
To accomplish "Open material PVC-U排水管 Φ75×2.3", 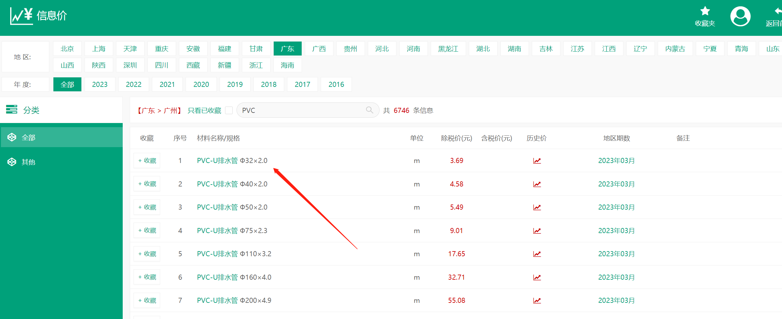I will 232,231.
